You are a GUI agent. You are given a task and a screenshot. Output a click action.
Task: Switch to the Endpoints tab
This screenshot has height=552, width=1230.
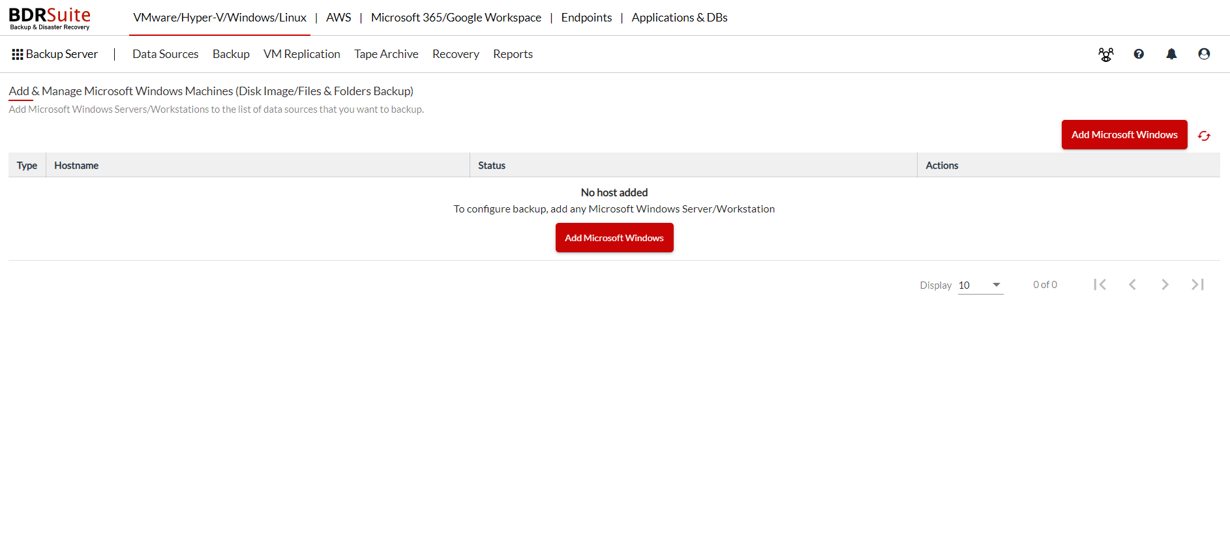coord(586,18)
